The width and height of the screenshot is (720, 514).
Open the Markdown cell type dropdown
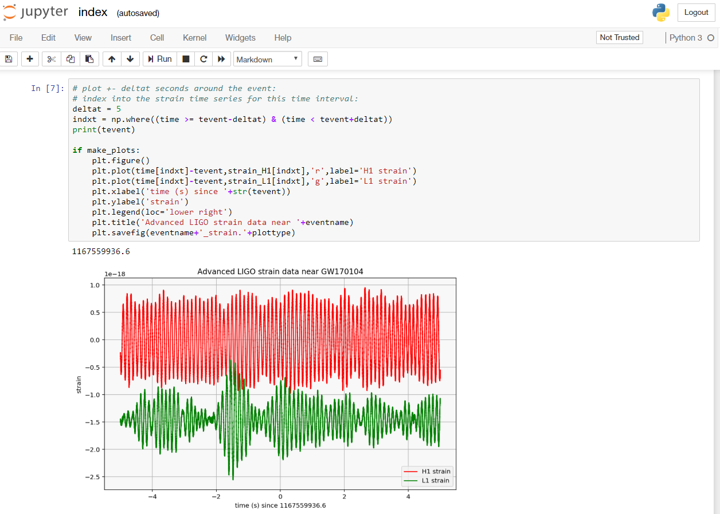coord(267,59)
